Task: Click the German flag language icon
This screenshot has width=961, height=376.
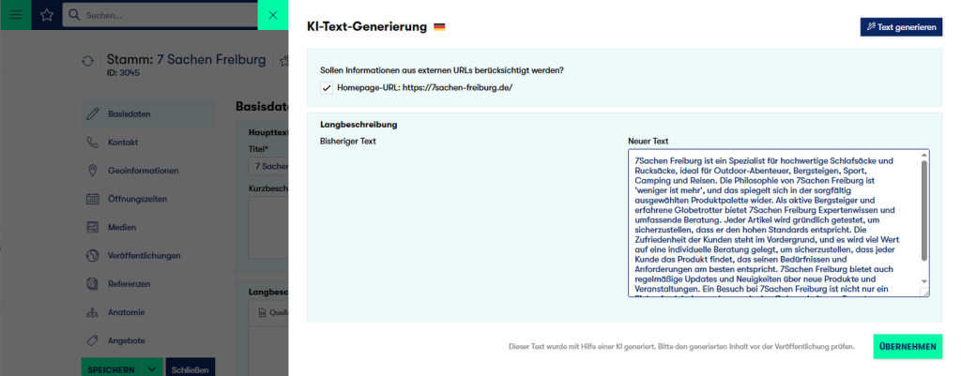Action: (439, 27)
